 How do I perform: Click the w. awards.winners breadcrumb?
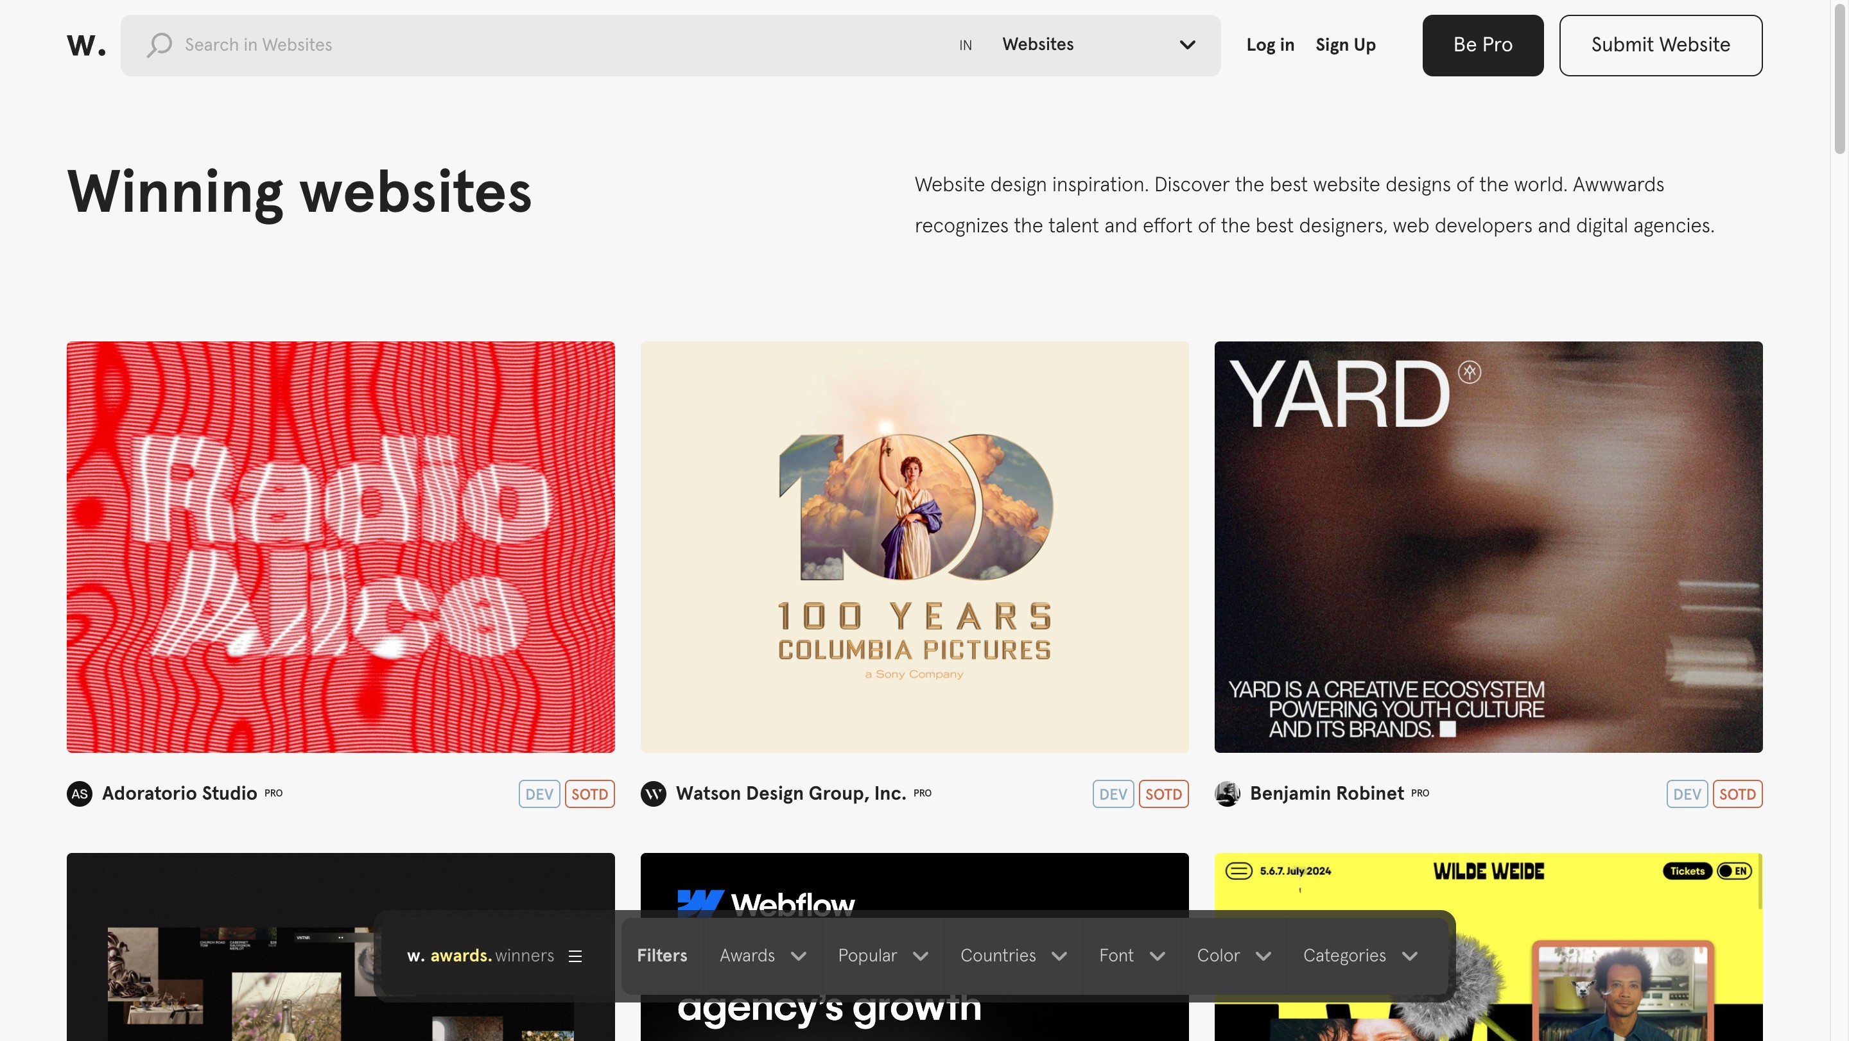coord(480,956)
